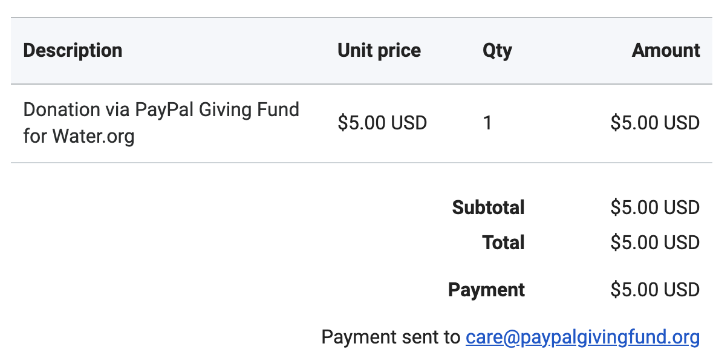Click the Qty column header
Screen dimensions: 716x358
pos(497,51)
